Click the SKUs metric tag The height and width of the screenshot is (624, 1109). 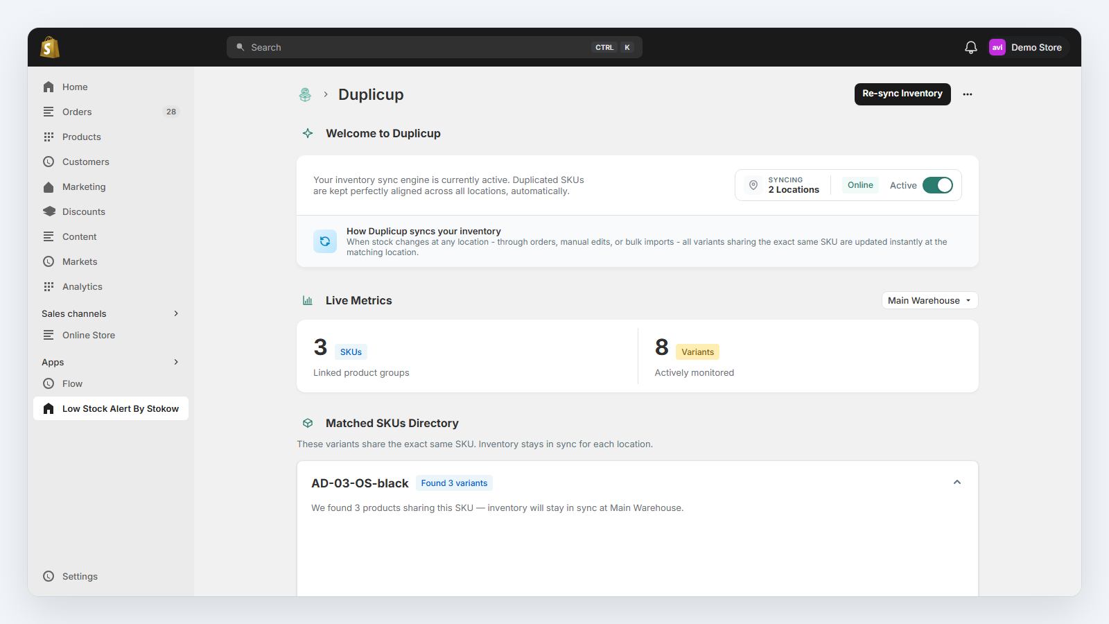point(351,352)
